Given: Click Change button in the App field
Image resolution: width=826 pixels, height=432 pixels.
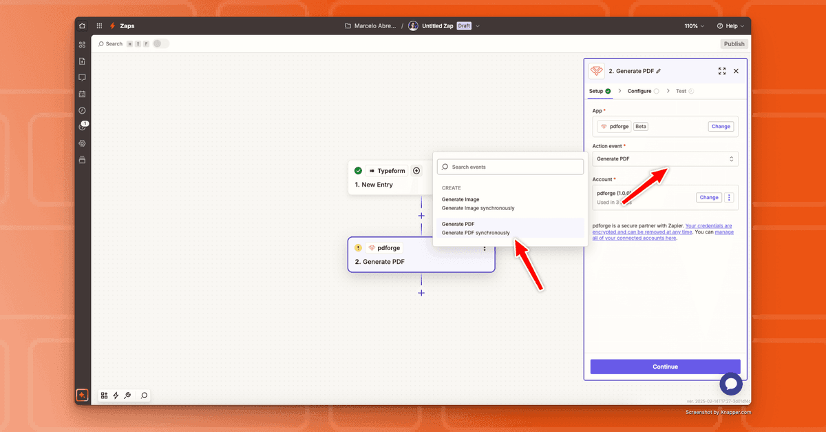Looking at the screenshot, I should click(x=721, y=127).
